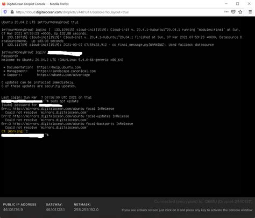Minimize the Firefox window

[226, 4]
